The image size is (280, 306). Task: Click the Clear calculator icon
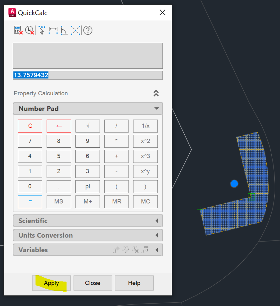pyautogui.click(x=18, y=30)
